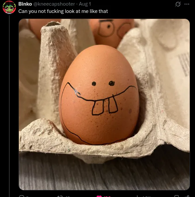Toggle the bookmark icon on the post
This screenshot has height=197, width=195.
point(176,196)
